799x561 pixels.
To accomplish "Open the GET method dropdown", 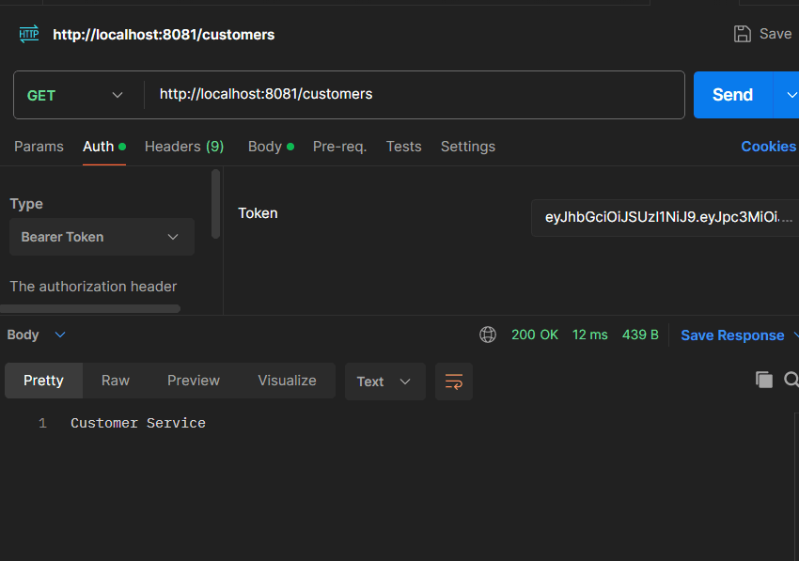I will tap(75, 95).
